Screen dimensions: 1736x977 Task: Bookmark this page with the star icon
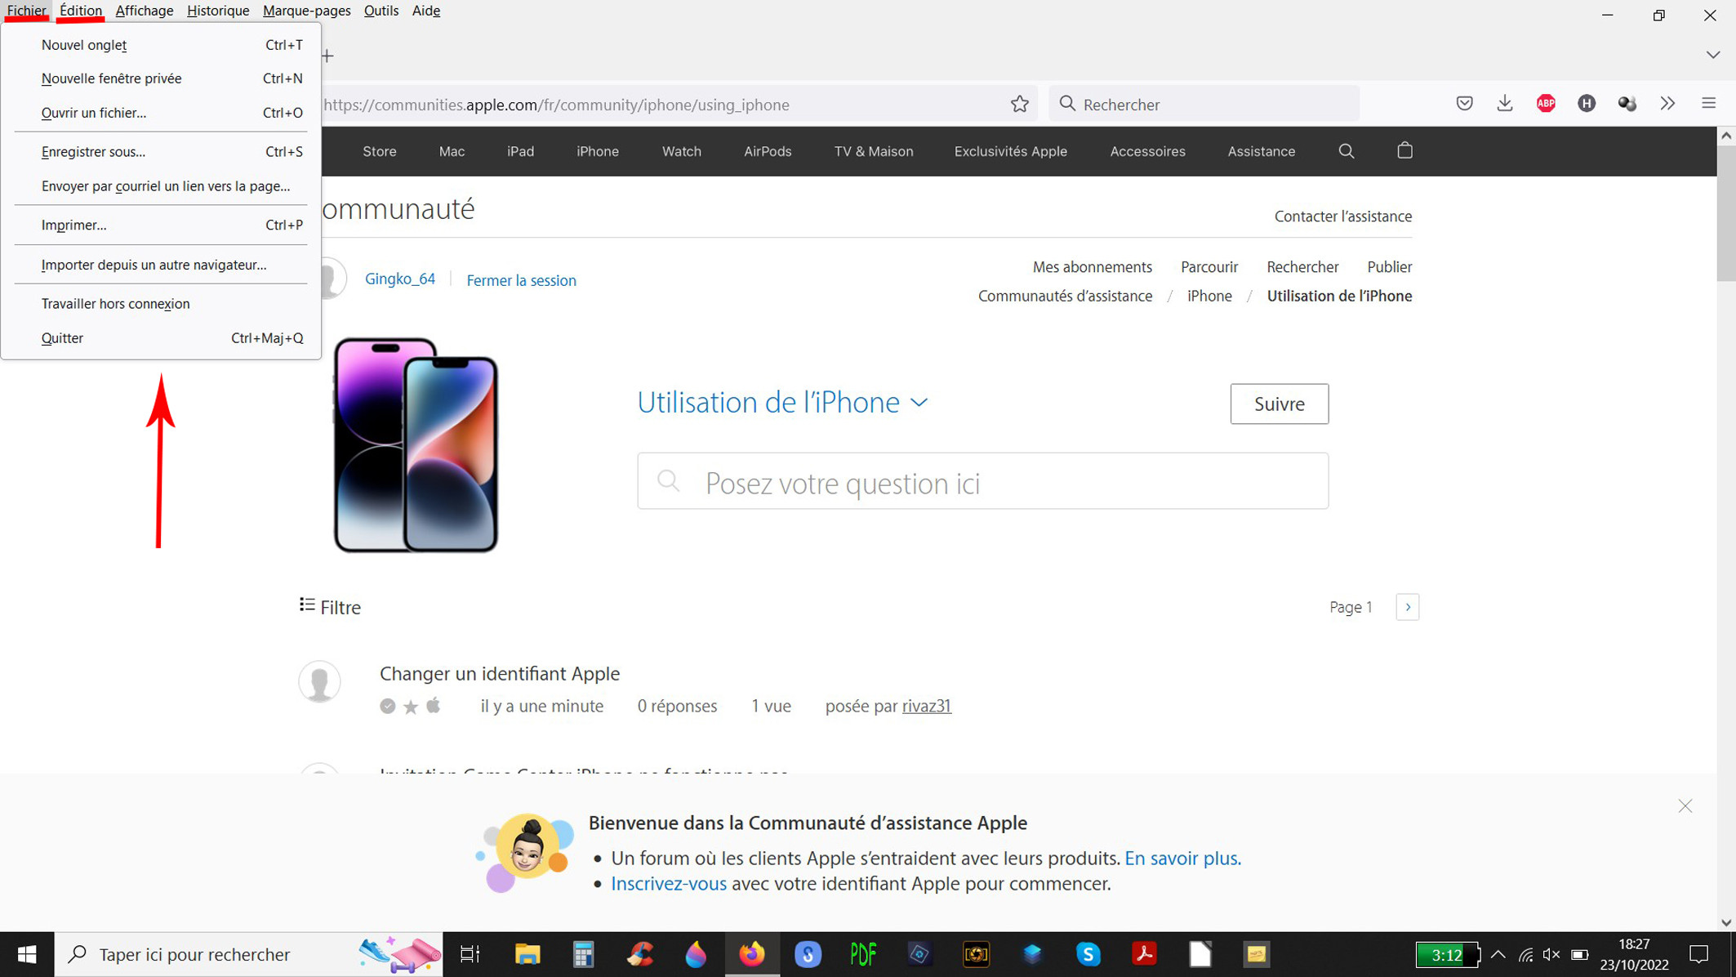click(x=1019, y=104)
